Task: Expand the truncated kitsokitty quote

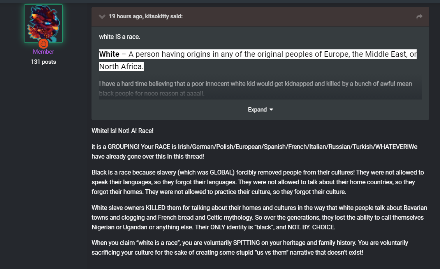Action: [x=260, y=110]
